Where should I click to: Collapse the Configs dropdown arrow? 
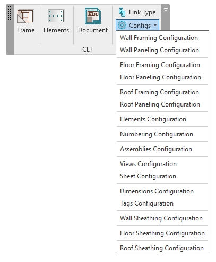point(155,25)
